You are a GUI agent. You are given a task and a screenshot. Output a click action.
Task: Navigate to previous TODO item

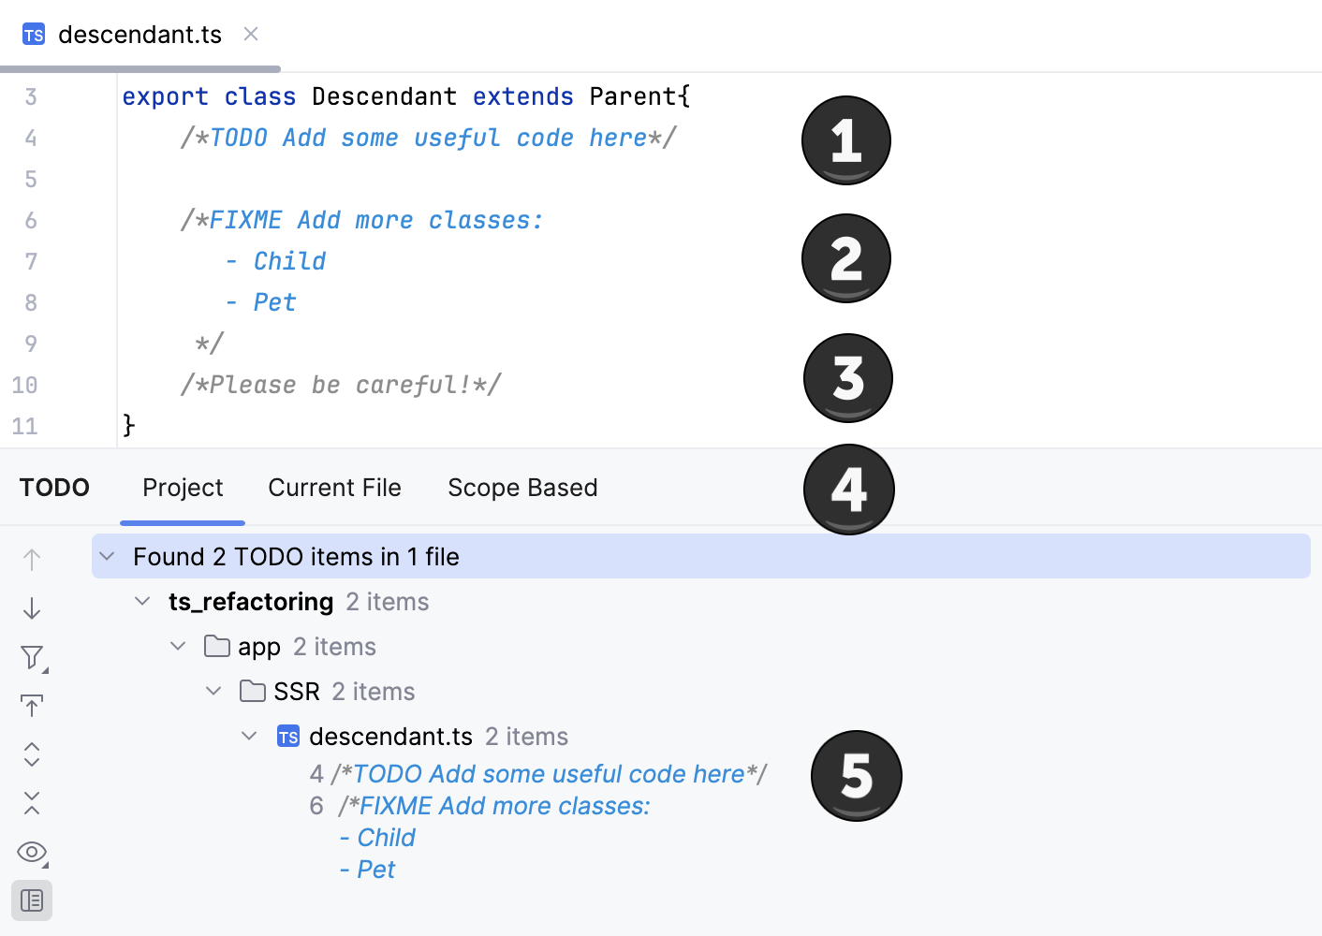32,559
